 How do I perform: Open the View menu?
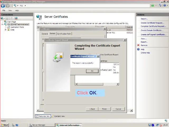point(10,10)
